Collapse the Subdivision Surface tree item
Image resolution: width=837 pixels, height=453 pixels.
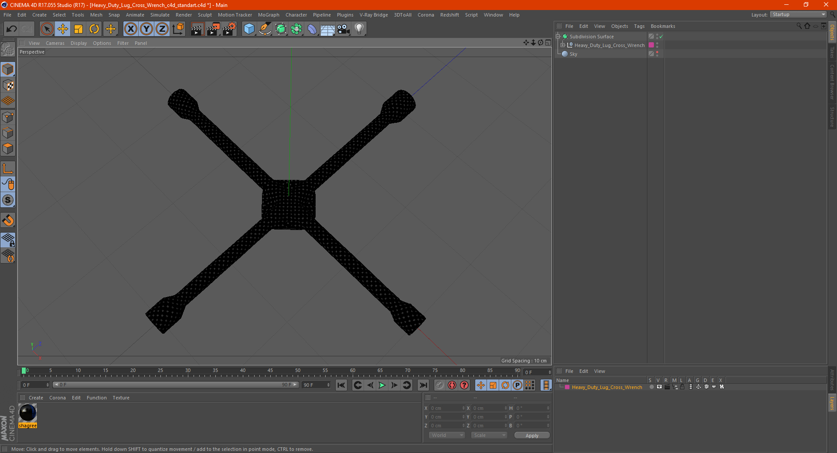558,37
